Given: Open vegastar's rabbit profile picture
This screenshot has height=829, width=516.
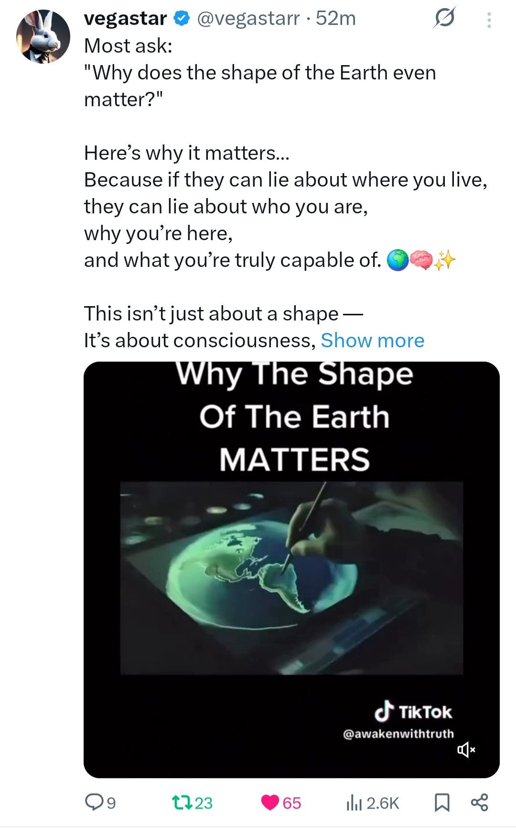Looking at the screenshot, I should coord(43,36).
